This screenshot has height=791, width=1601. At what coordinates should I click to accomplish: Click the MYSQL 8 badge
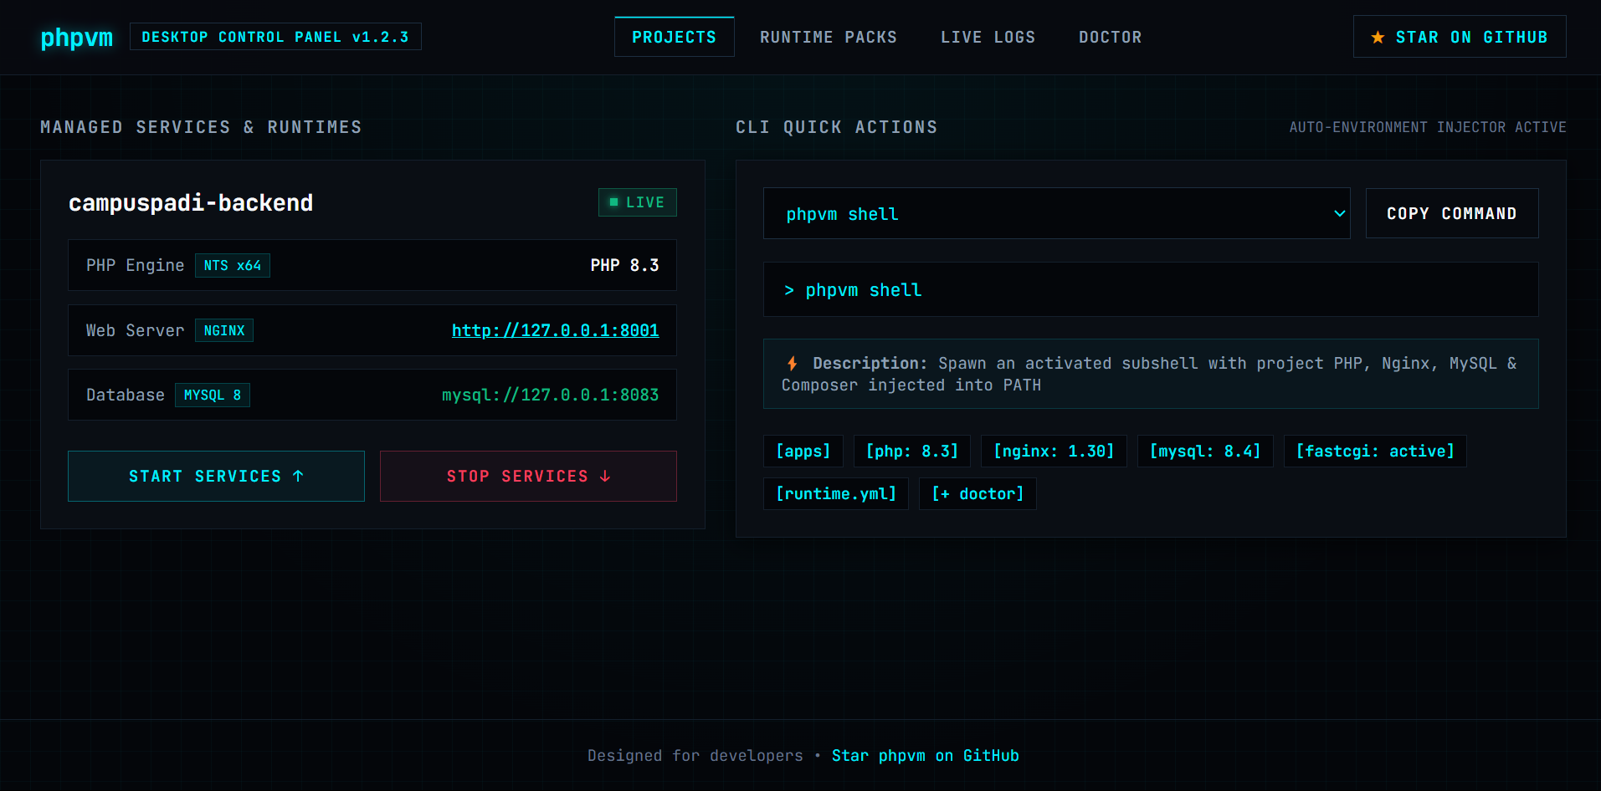213,395
